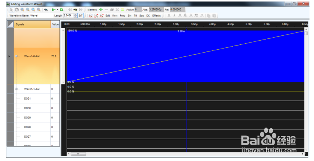This screenshot has height=161, width=314.
Task: Click the R random pattern icon
Action: coord(202,16)
